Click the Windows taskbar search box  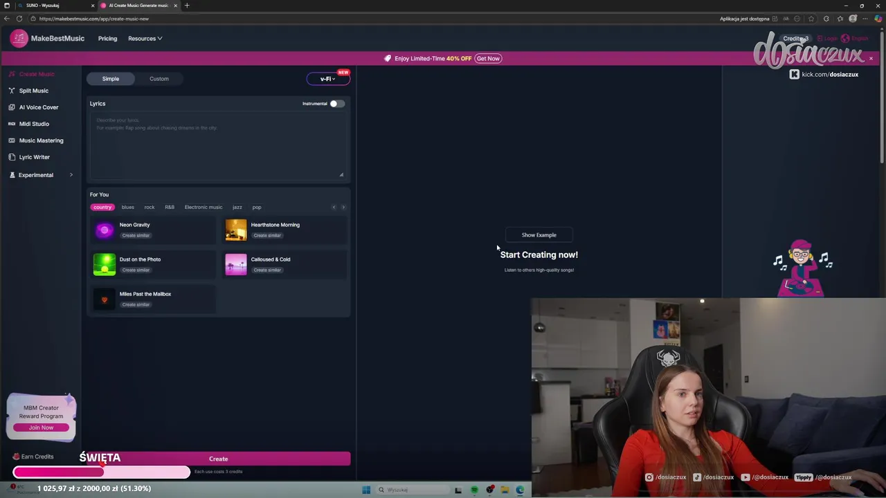(x=413, y=490)
